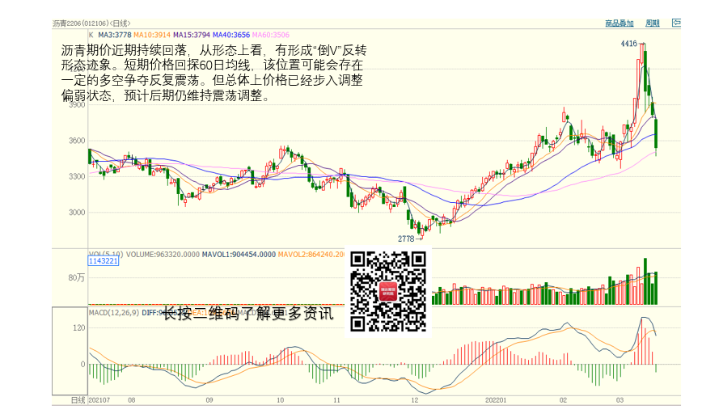
Task: Select the MA60:3506 pink indicator label
Action: tap(271, 36)
